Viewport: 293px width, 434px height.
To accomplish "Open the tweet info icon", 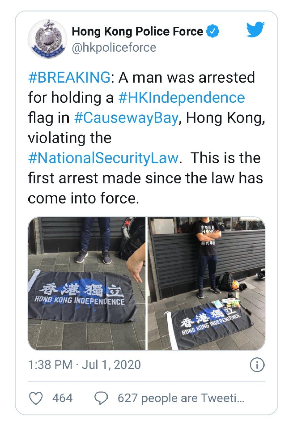I will click(x=257, y=365).
